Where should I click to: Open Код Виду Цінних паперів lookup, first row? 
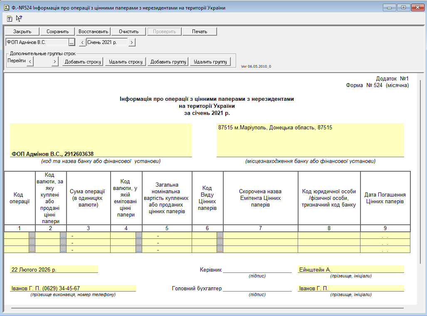click(220, 236)
